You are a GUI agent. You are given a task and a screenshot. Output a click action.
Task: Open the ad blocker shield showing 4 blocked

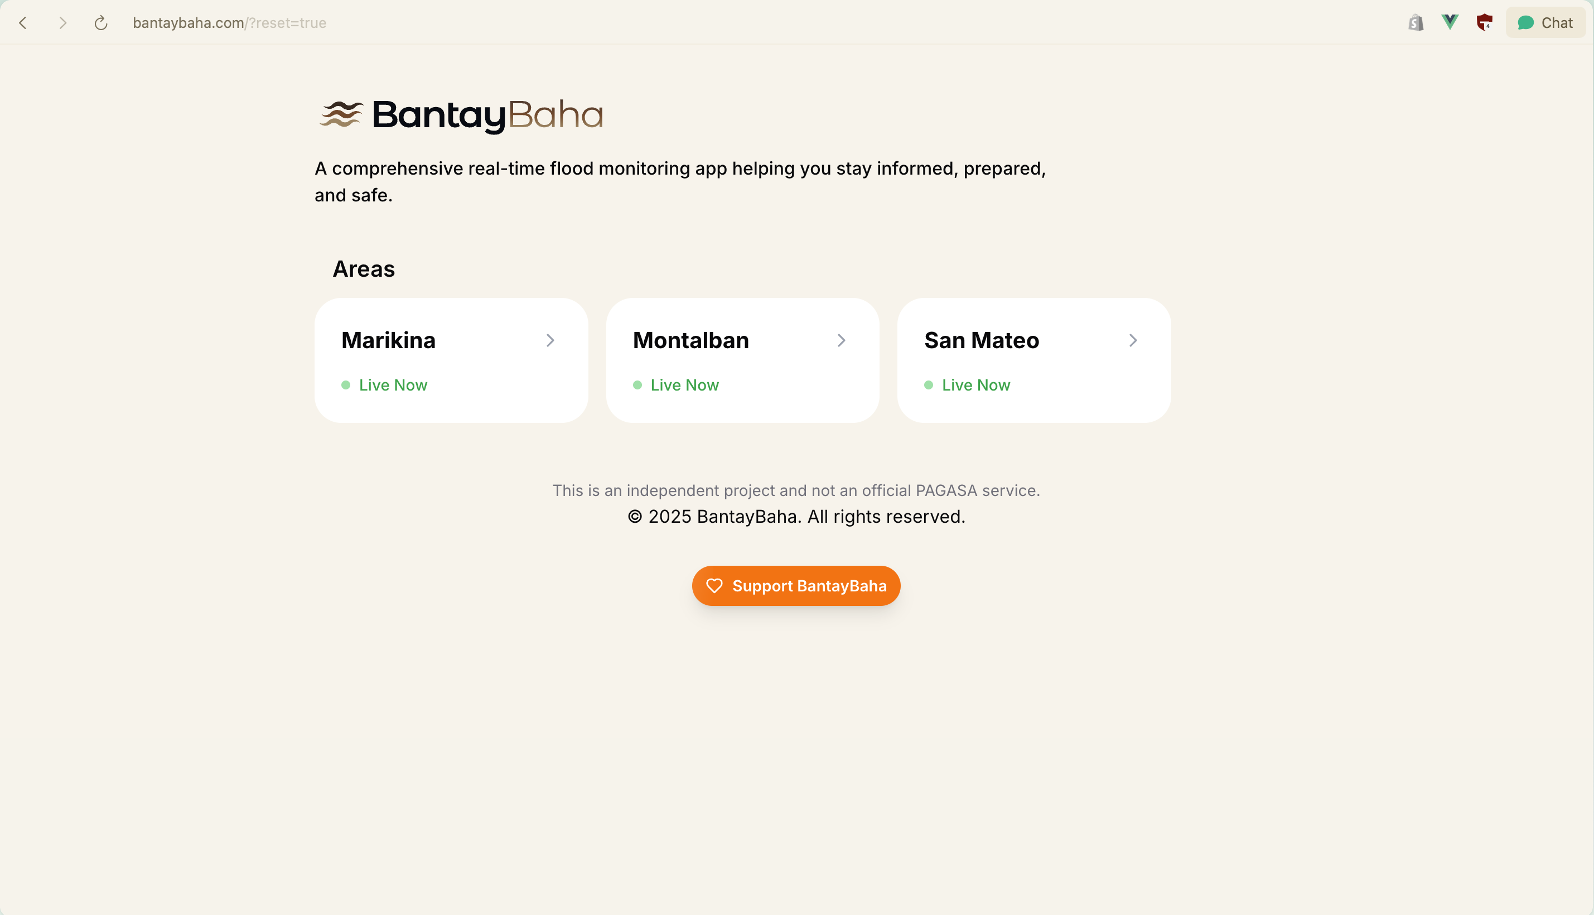tap(1485, 22)
